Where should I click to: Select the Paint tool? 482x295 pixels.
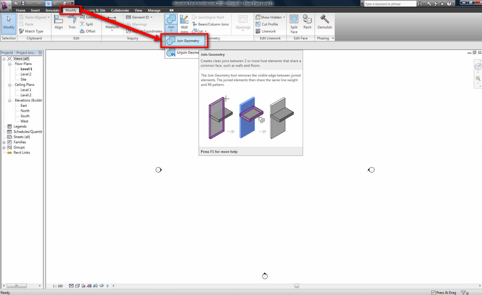[x=307, y=22]
